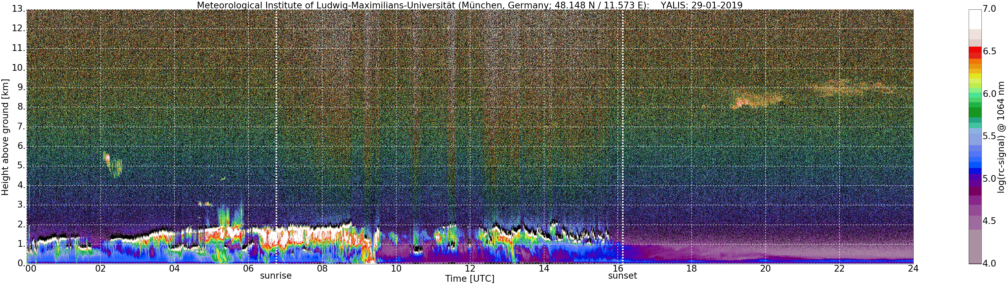The image size is (1008, 285).
Task: Click the 13 km label on the height axis
Action: [18, 9]
